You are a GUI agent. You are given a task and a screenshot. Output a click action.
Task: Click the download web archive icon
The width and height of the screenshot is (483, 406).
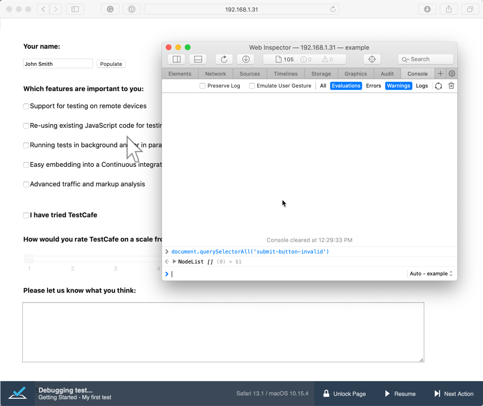point(246,59)
